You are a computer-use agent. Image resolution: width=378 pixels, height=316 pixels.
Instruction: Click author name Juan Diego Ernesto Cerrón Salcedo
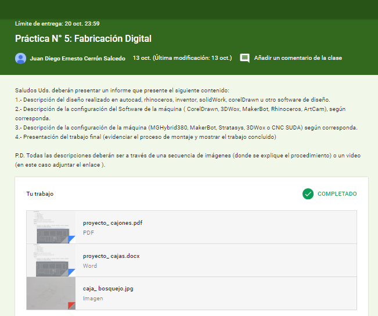[77, 58]
